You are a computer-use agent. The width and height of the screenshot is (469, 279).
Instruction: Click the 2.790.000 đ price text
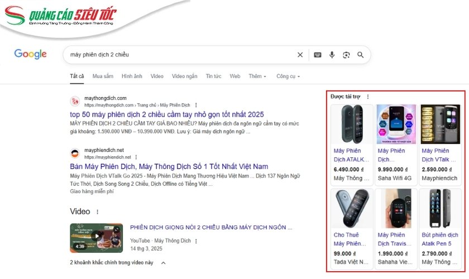pyautogui.click(x=437, y=253)
